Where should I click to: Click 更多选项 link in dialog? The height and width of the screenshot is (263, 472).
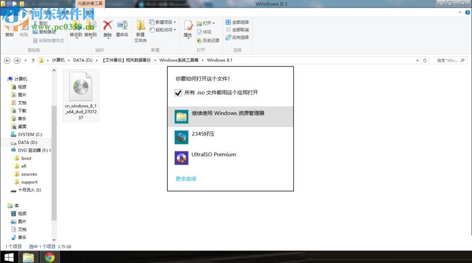(186, 179)
